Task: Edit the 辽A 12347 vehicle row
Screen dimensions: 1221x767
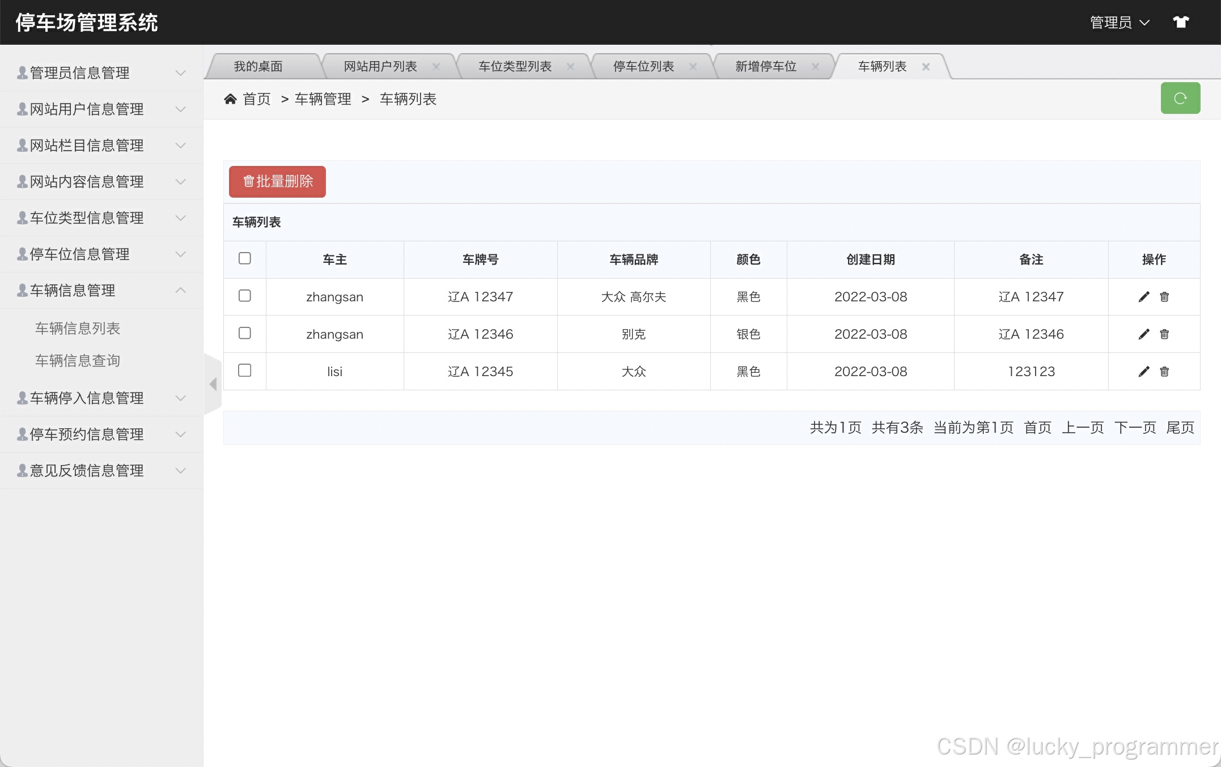Action: (x=1144, y=297)
